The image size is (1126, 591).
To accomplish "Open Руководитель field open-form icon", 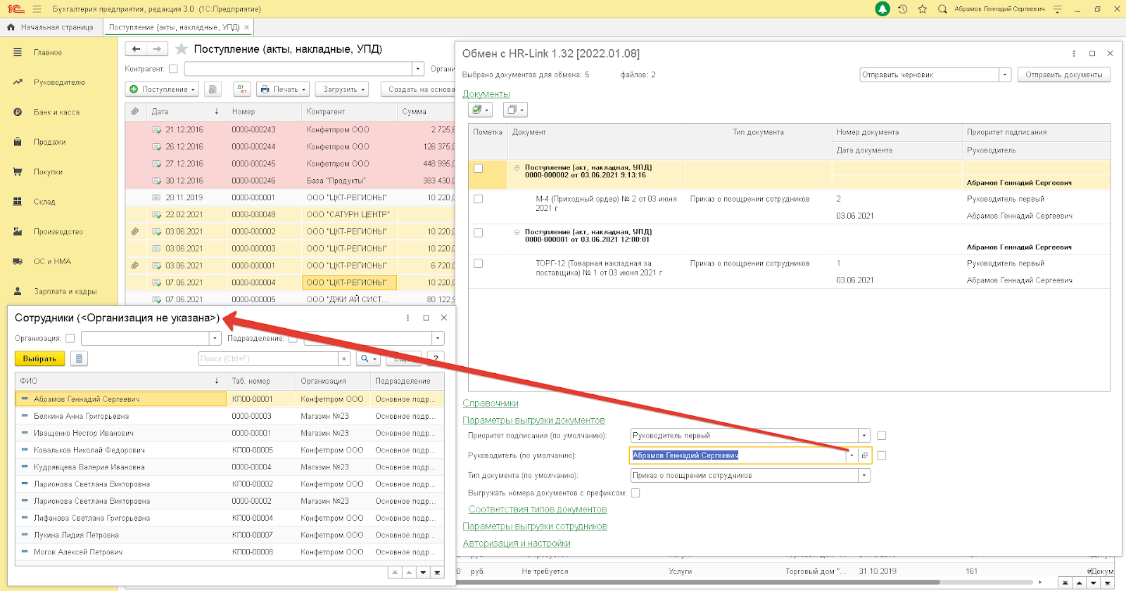I will (x=865, y=455).
